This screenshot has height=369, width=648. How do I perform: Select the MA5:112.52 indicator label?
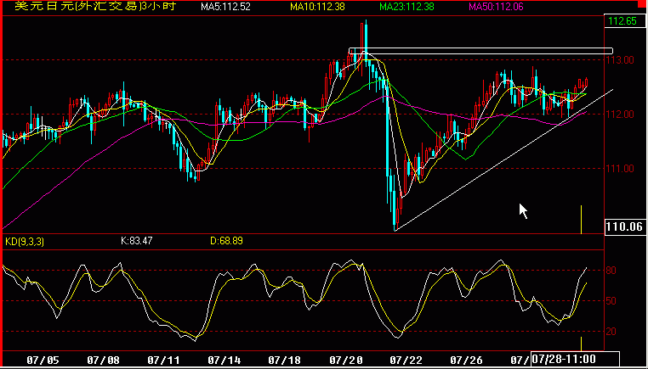tap(225, 7)
